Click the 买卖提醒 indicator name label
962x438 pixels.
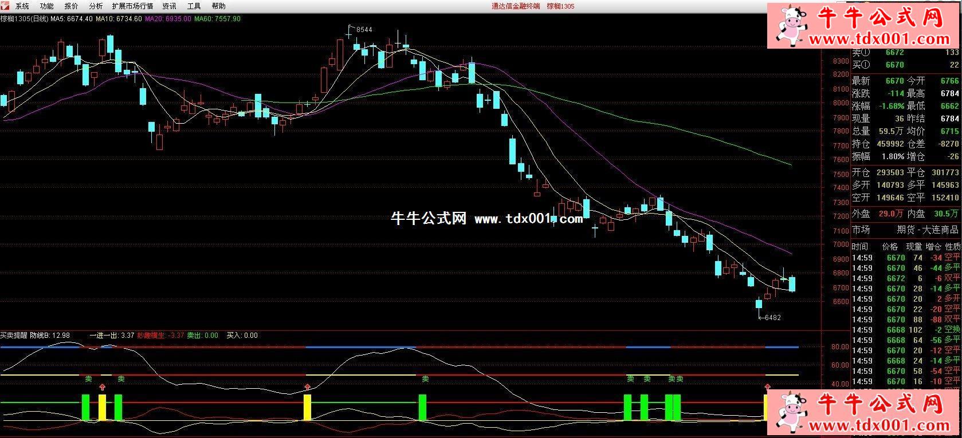[14, 336]
